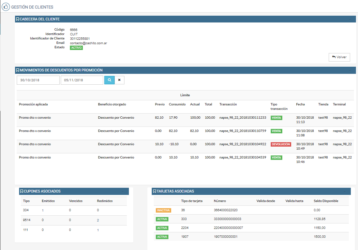Click the start date field 30/10/2018

click(38, 80)
